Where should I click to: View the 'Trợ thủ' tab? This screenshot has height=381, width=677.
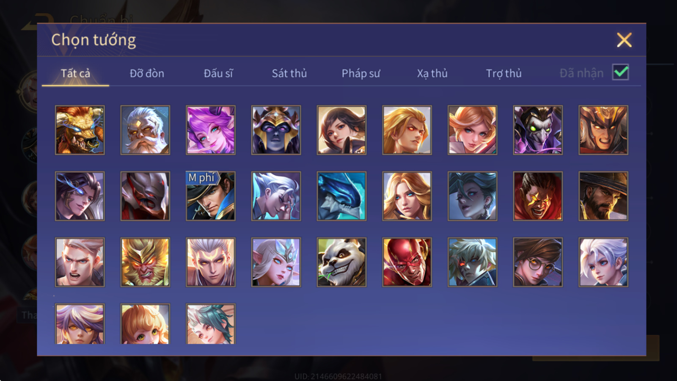(x=504, y=73)
